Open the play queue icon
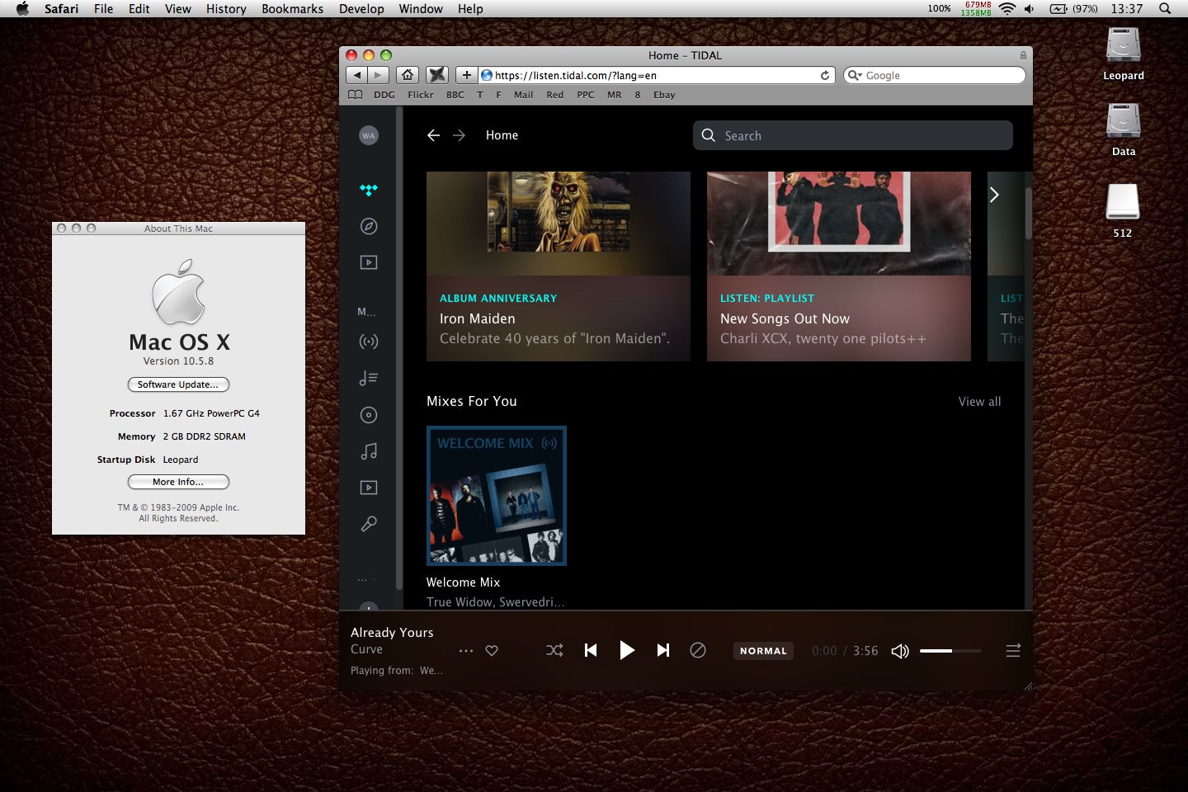Image resolution: width=1188 pixels, height=792 pixels. click(1013, 651)
